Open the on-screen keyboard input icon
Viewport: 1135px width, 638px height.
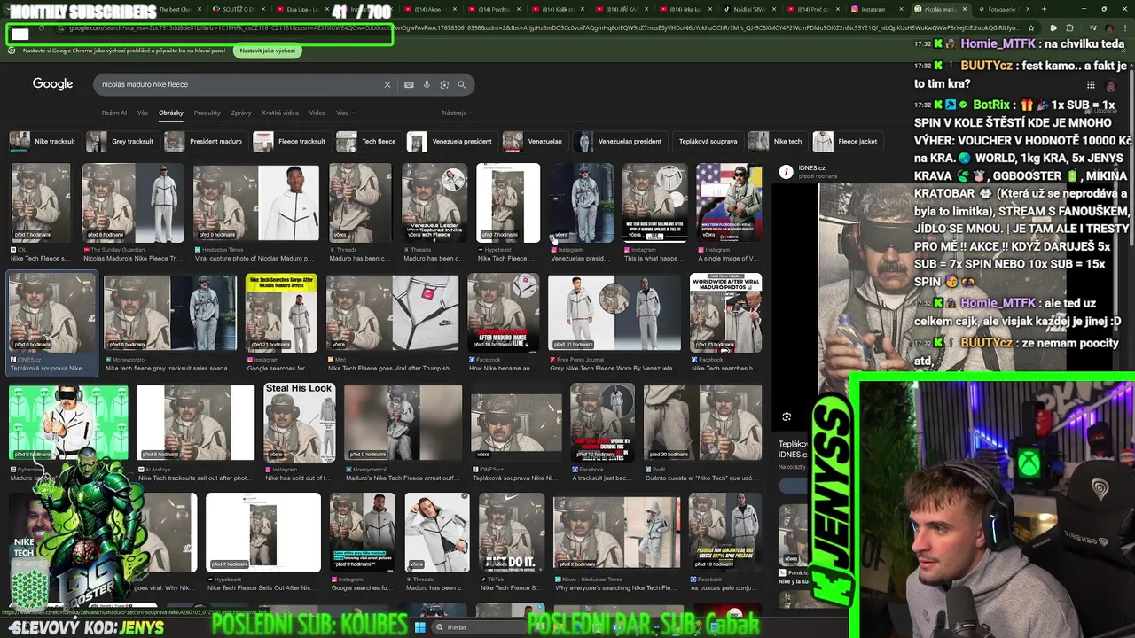[409, 84]
